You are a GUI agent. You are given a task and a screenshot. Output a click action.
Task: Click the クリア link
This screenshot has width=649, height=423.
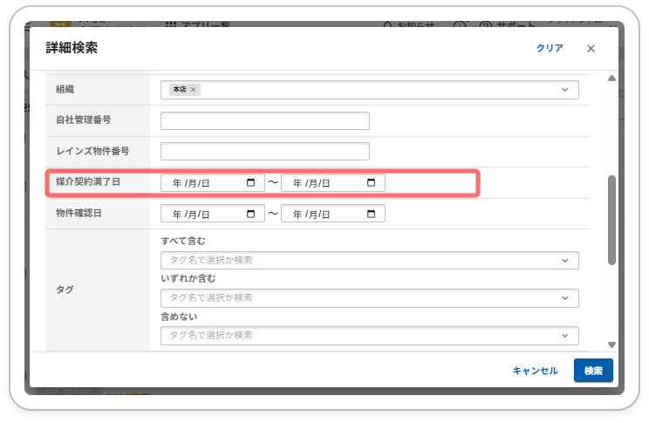[550, 48]
